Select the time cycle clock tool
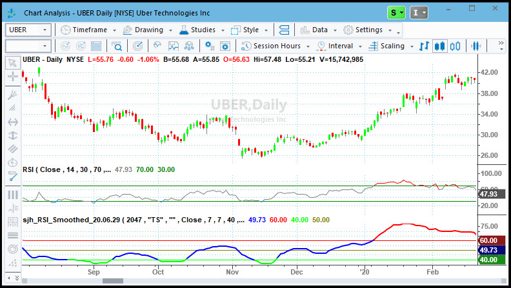The image size is (511, 288). 12,162
